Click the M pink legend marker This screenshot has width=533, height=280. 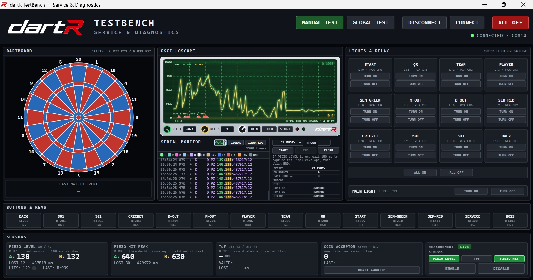pos(177,155)
